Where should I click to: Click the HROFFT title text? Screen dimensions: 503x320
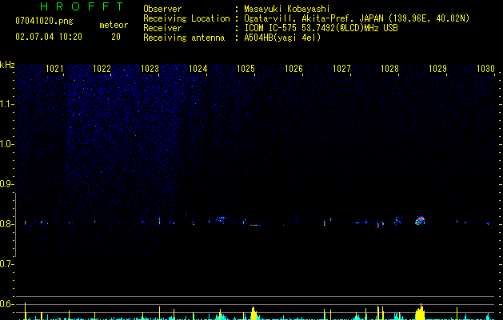pos(82,6)
